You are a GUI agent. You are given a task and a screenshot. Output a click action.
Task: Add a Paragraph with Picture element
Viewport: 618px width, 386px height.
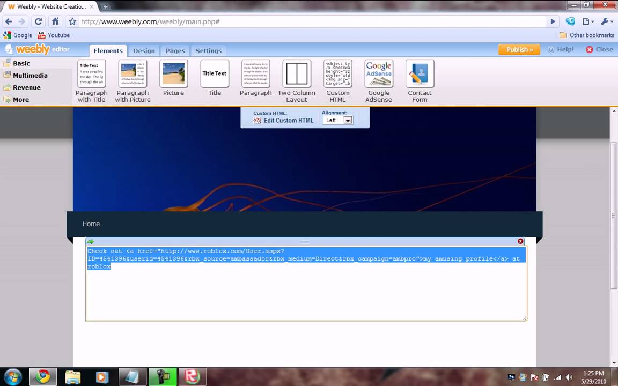(133, 81)
